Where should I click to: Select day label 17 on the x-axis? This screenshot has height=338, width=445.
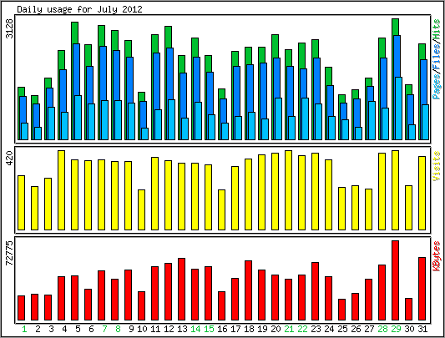pyautogui.click(x=235, y=329)
